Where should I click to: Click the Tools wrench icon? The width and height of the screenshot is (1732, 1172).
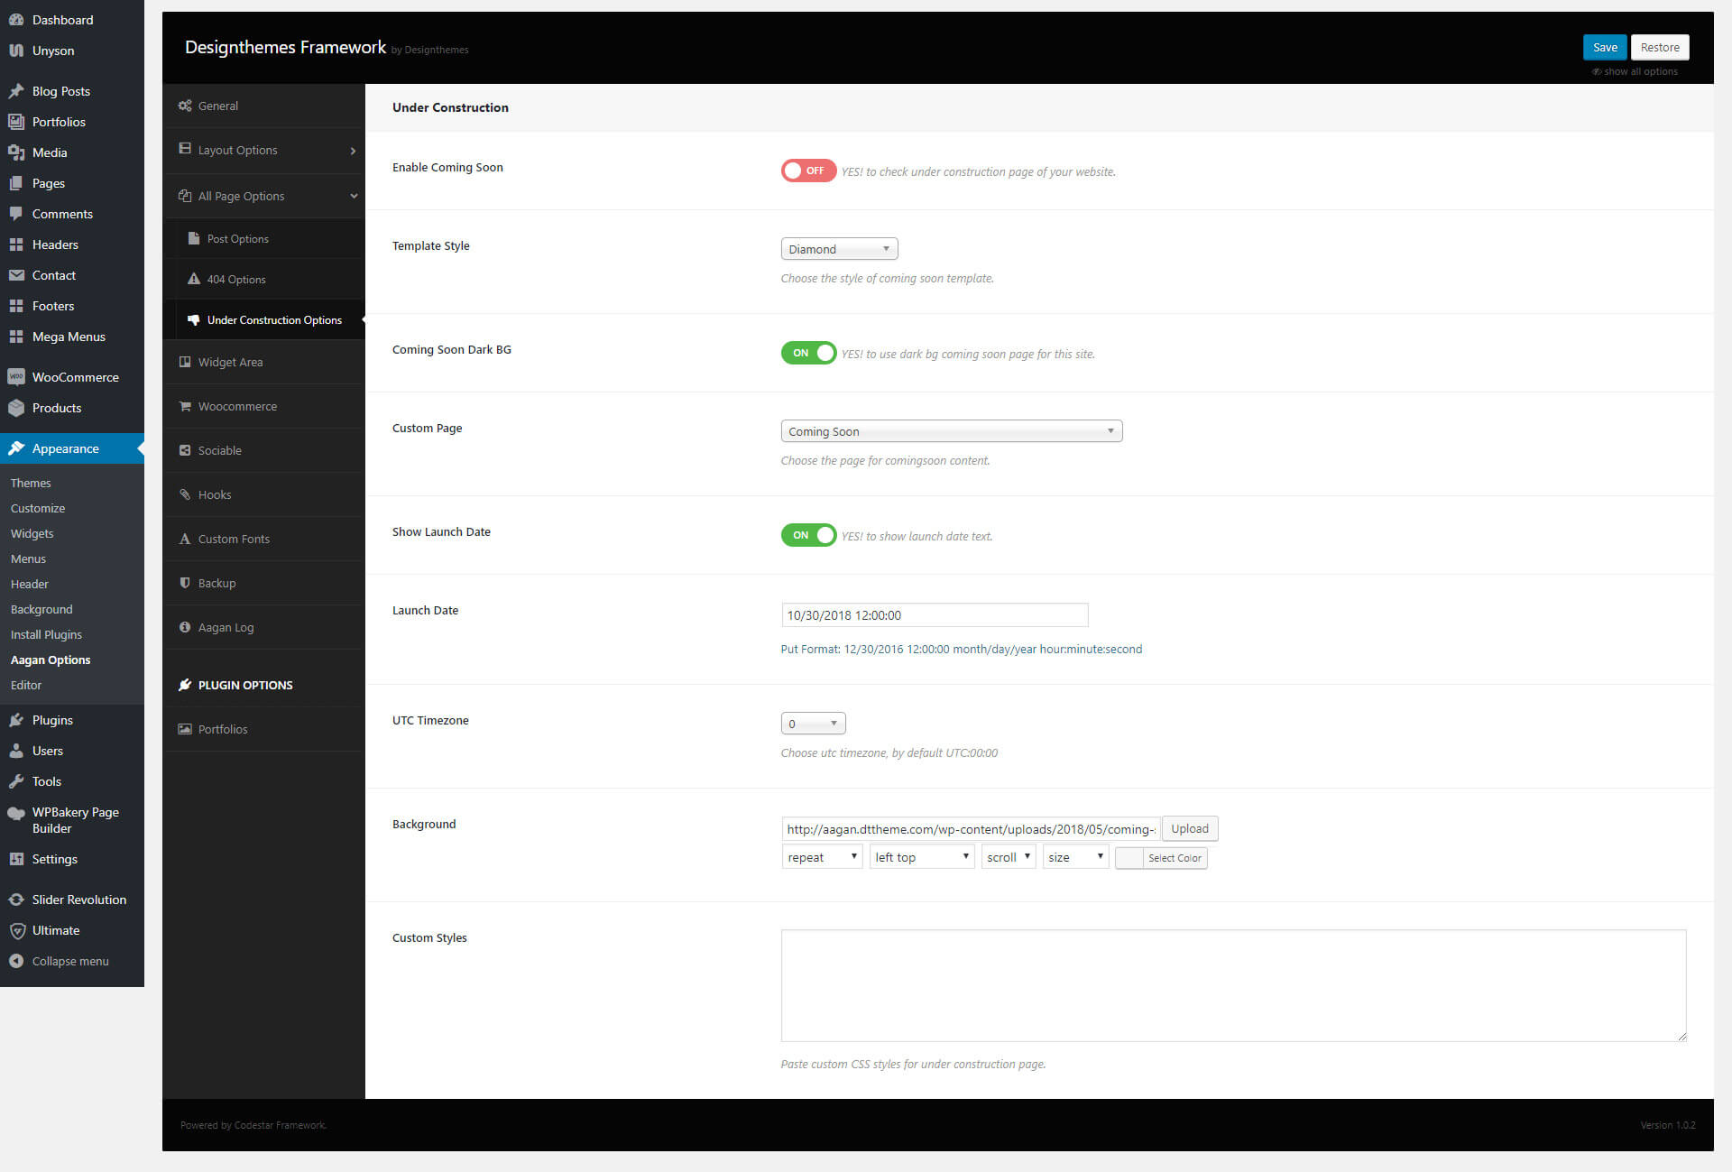[x=16, y=781]
